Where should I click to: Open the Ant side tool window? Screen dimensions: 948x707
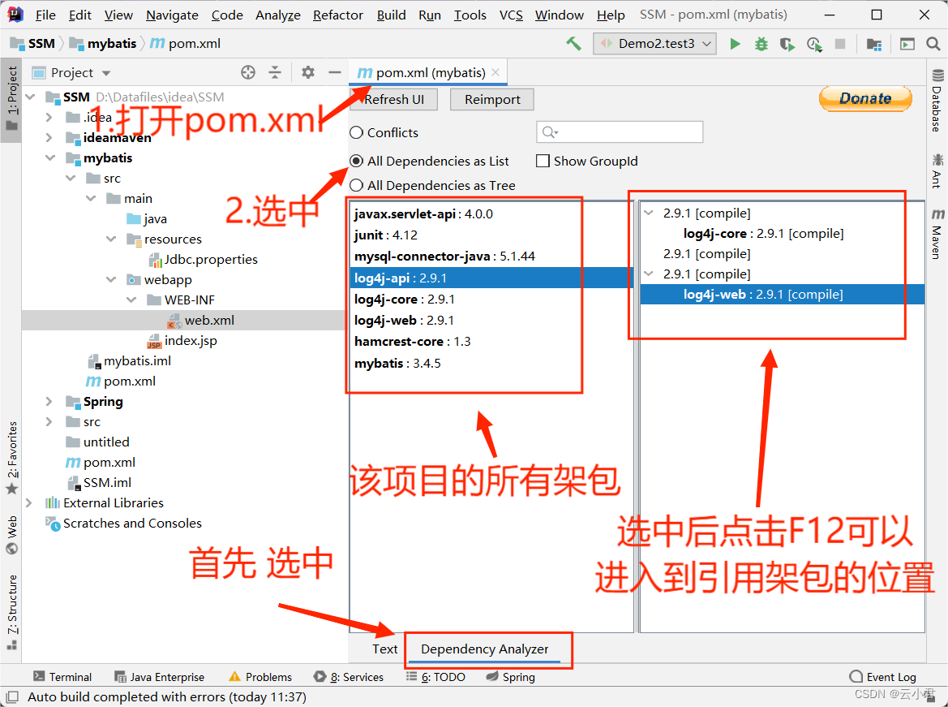coord(937,170)
